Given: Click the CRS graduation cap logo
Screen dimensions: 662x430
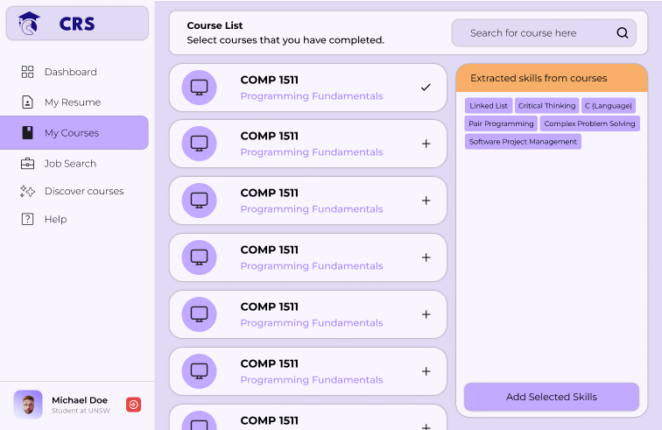Looking at the screenshot, I should click(30, 24).
